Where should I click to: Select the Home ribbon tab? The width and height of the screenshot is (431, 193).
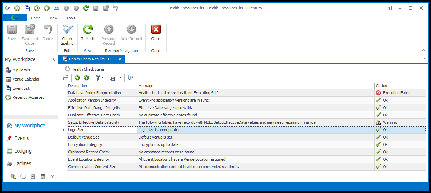point(36,18)
